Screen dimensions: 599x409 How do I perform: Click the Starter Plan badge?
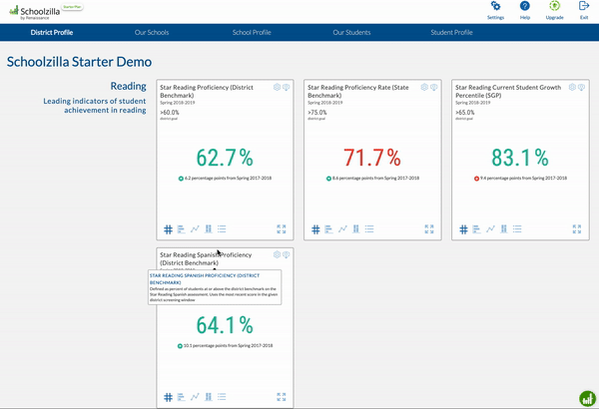pos(73,7)
